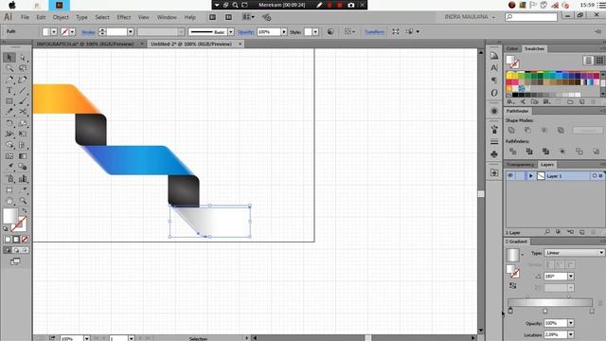Switch swatches to list view
This screenshot has height=341, width=606.
click(588, 61)
